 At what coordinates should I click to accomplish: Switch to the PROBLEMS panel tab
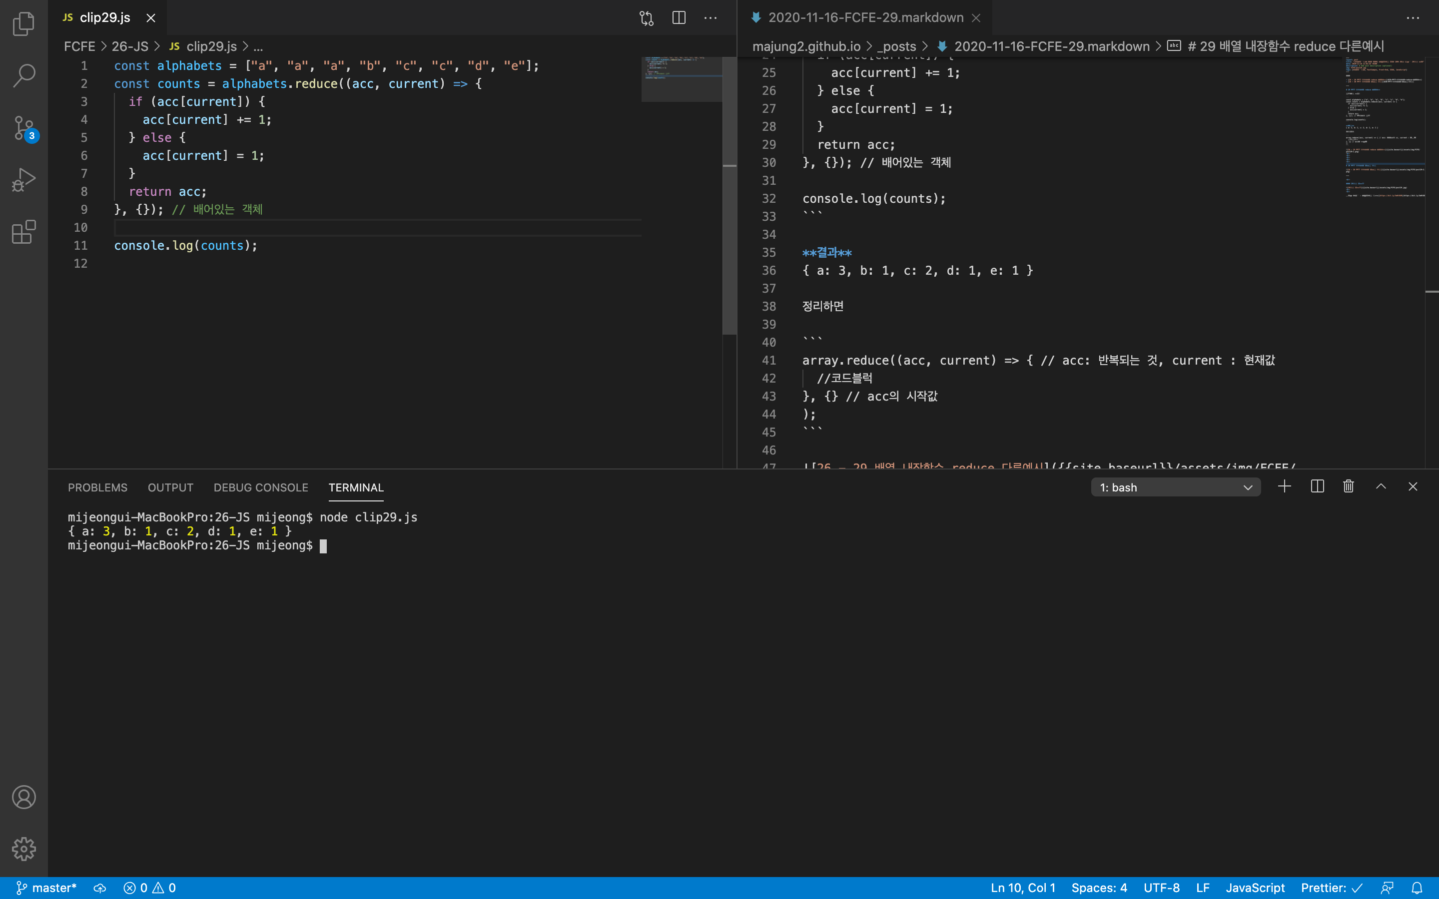pyautogui.click(x=97, y=487)
